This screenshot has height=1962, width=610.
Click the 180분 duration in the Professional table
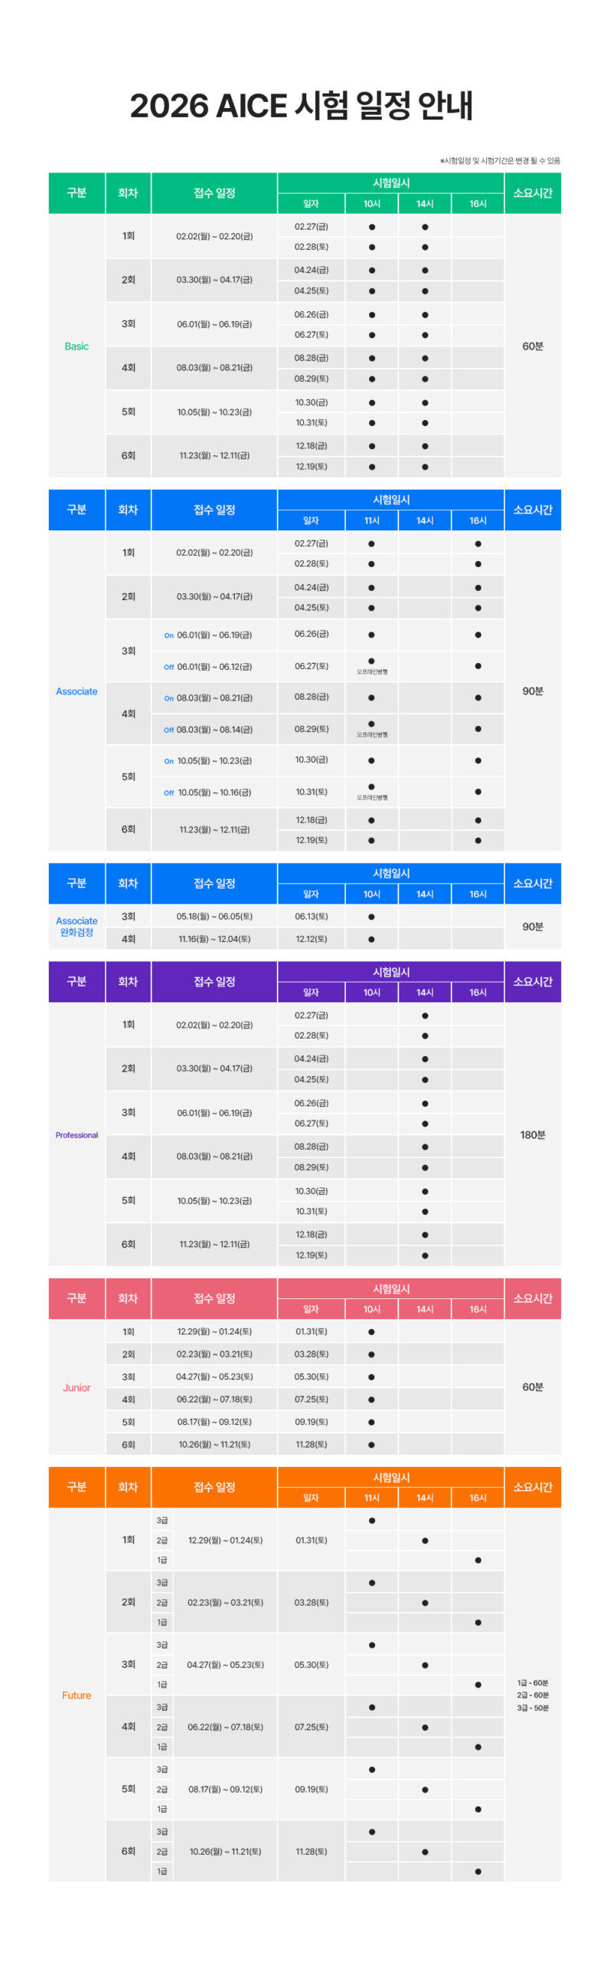coord(533,1135)
